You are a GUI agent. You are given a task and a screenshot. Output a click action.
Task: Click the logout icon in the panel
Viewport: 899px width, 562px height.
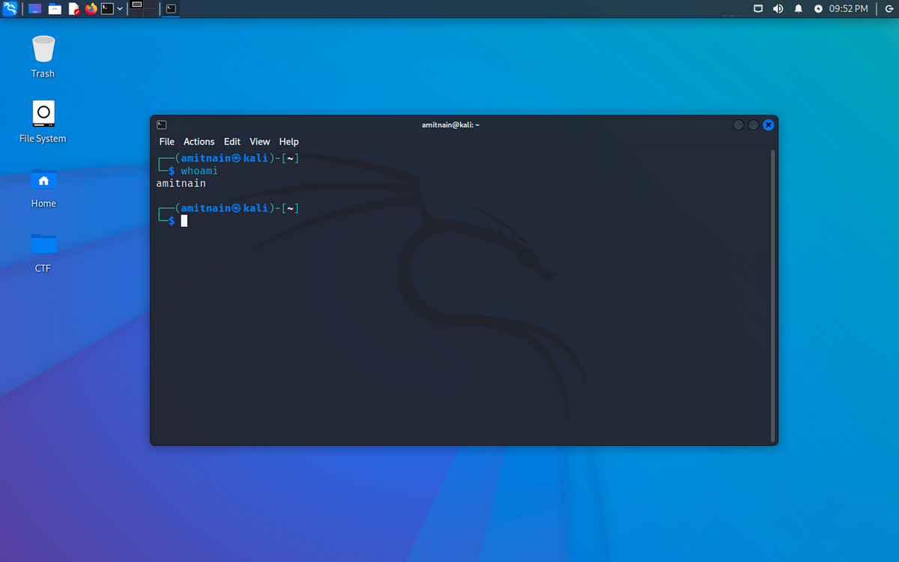coord(889,8)
